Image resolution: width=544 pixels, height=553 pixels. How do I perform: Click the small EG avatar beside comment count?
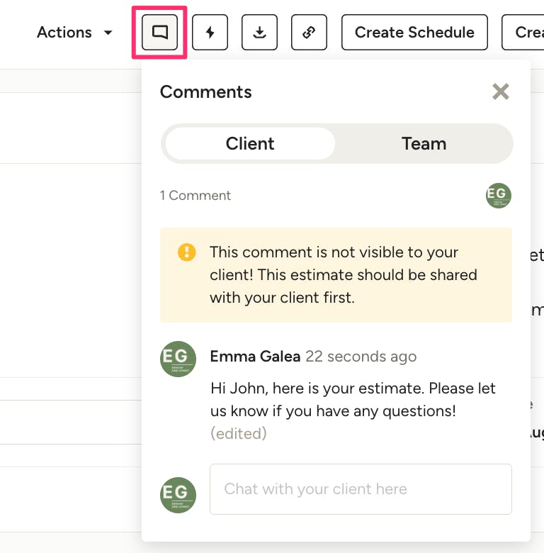pos(499,196)
